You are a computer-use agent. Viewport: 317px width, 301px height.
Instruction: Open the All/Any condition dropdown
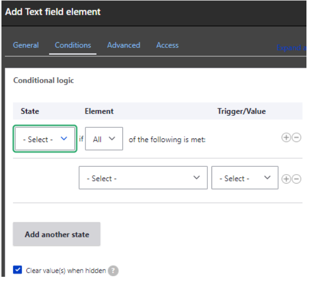(x=104, y=139)
